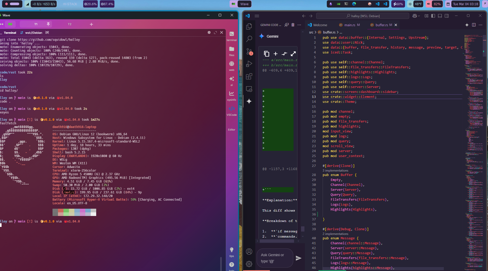Viewport: 488px width, 271px height.
Task: Toggle VS Code primary side bar
Action: 433,16
